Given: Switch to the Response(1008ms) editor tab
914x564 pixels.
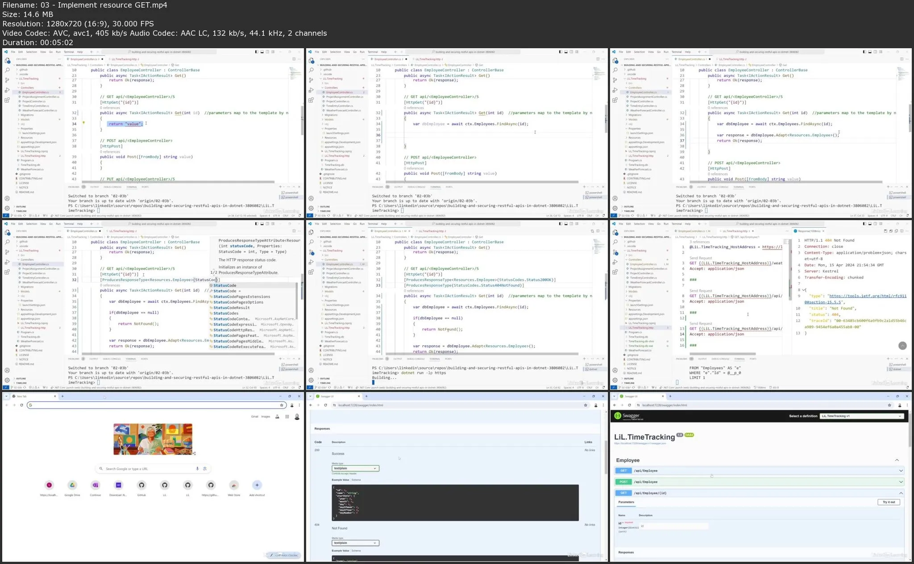Looking at the screenshot, I should (810, 231).
